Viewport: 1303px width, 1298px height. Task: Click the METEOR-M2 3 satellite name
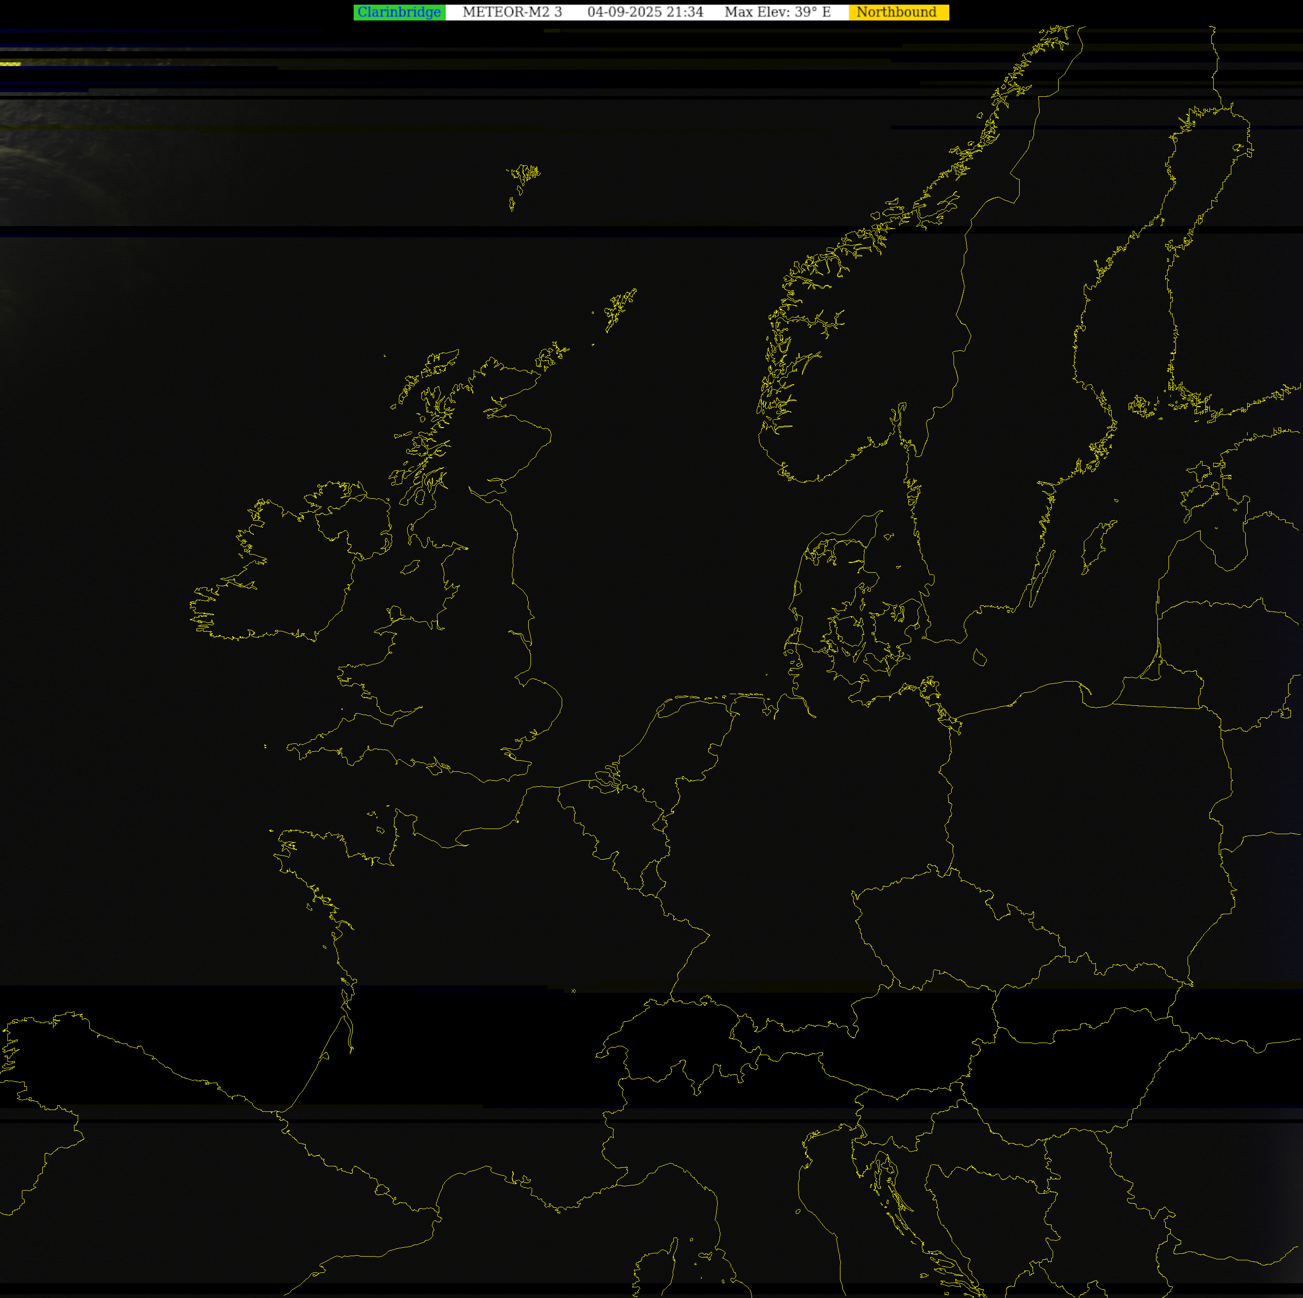click(512, 12)
